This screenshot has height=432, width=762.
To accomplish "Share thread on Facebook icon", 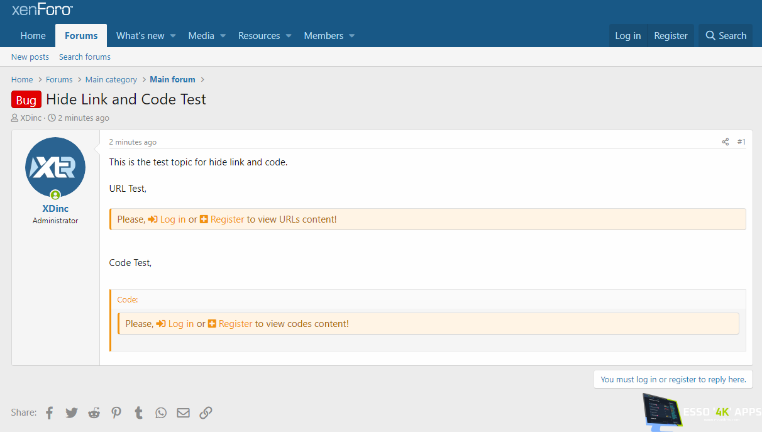I will [x=50, y=413].
